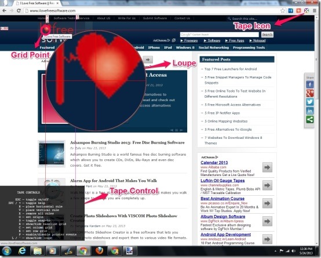The image size is (321, 258).
Task: Reload the page using refresh icon
Action: 19,10
